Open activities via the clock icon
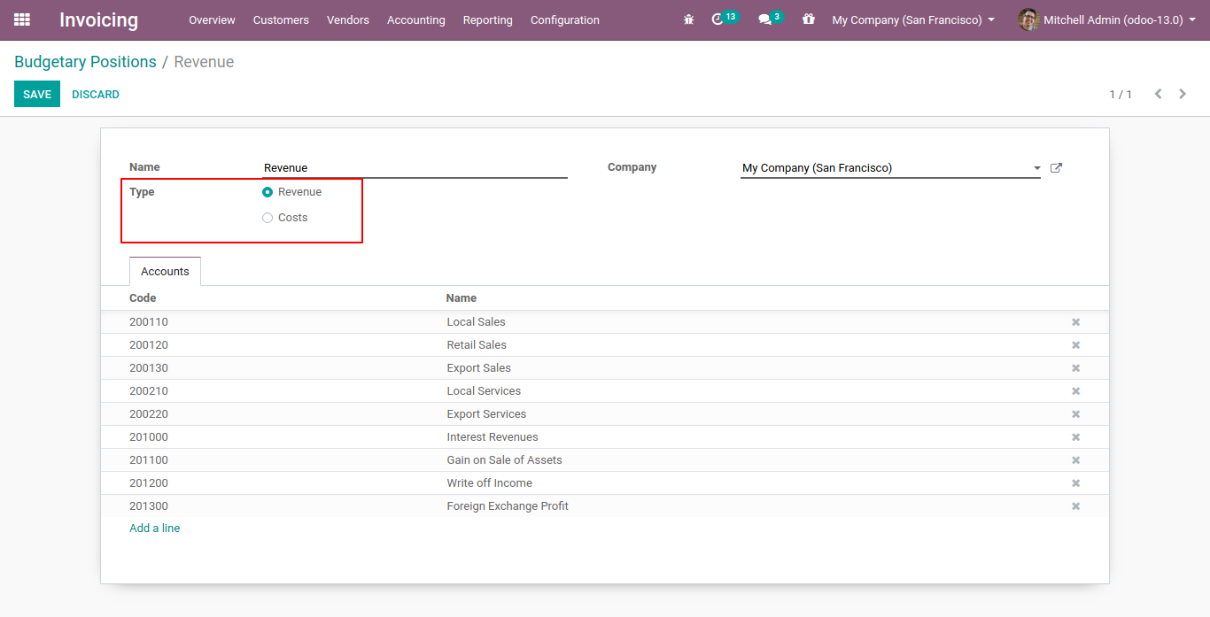 click(x=720, y=19)
